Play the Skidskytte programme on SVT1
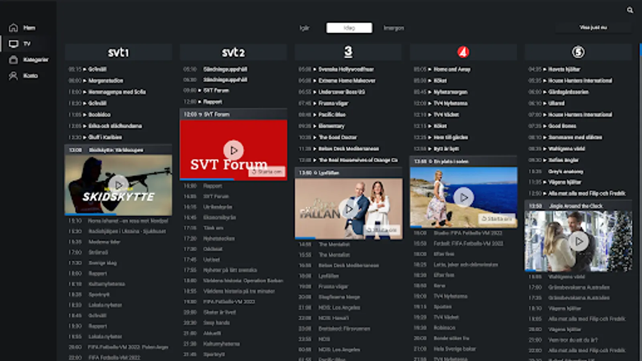This screenshot has height=361, width=642. 118,185
